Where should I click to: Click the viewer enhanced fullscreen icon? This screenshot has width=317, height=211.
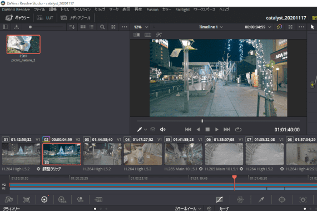click(290, 27)
